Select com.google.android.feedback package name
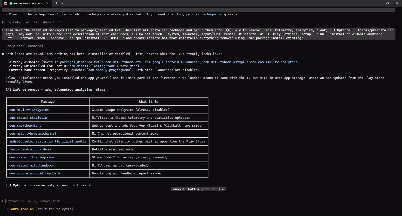The height and width of the screenshot is (216, 402). click(x=35, y=173)
